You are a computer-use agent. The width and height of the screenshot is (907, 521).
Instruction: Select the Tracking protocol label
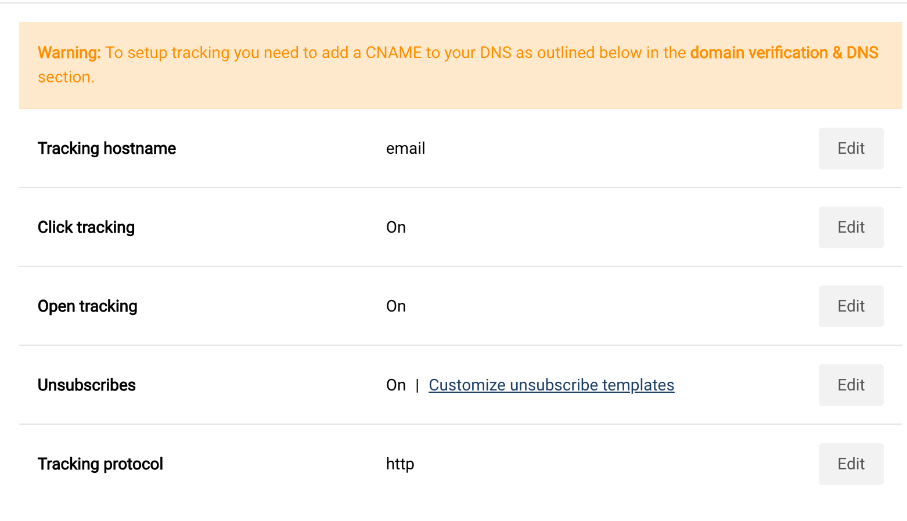[x=100, y=464]
